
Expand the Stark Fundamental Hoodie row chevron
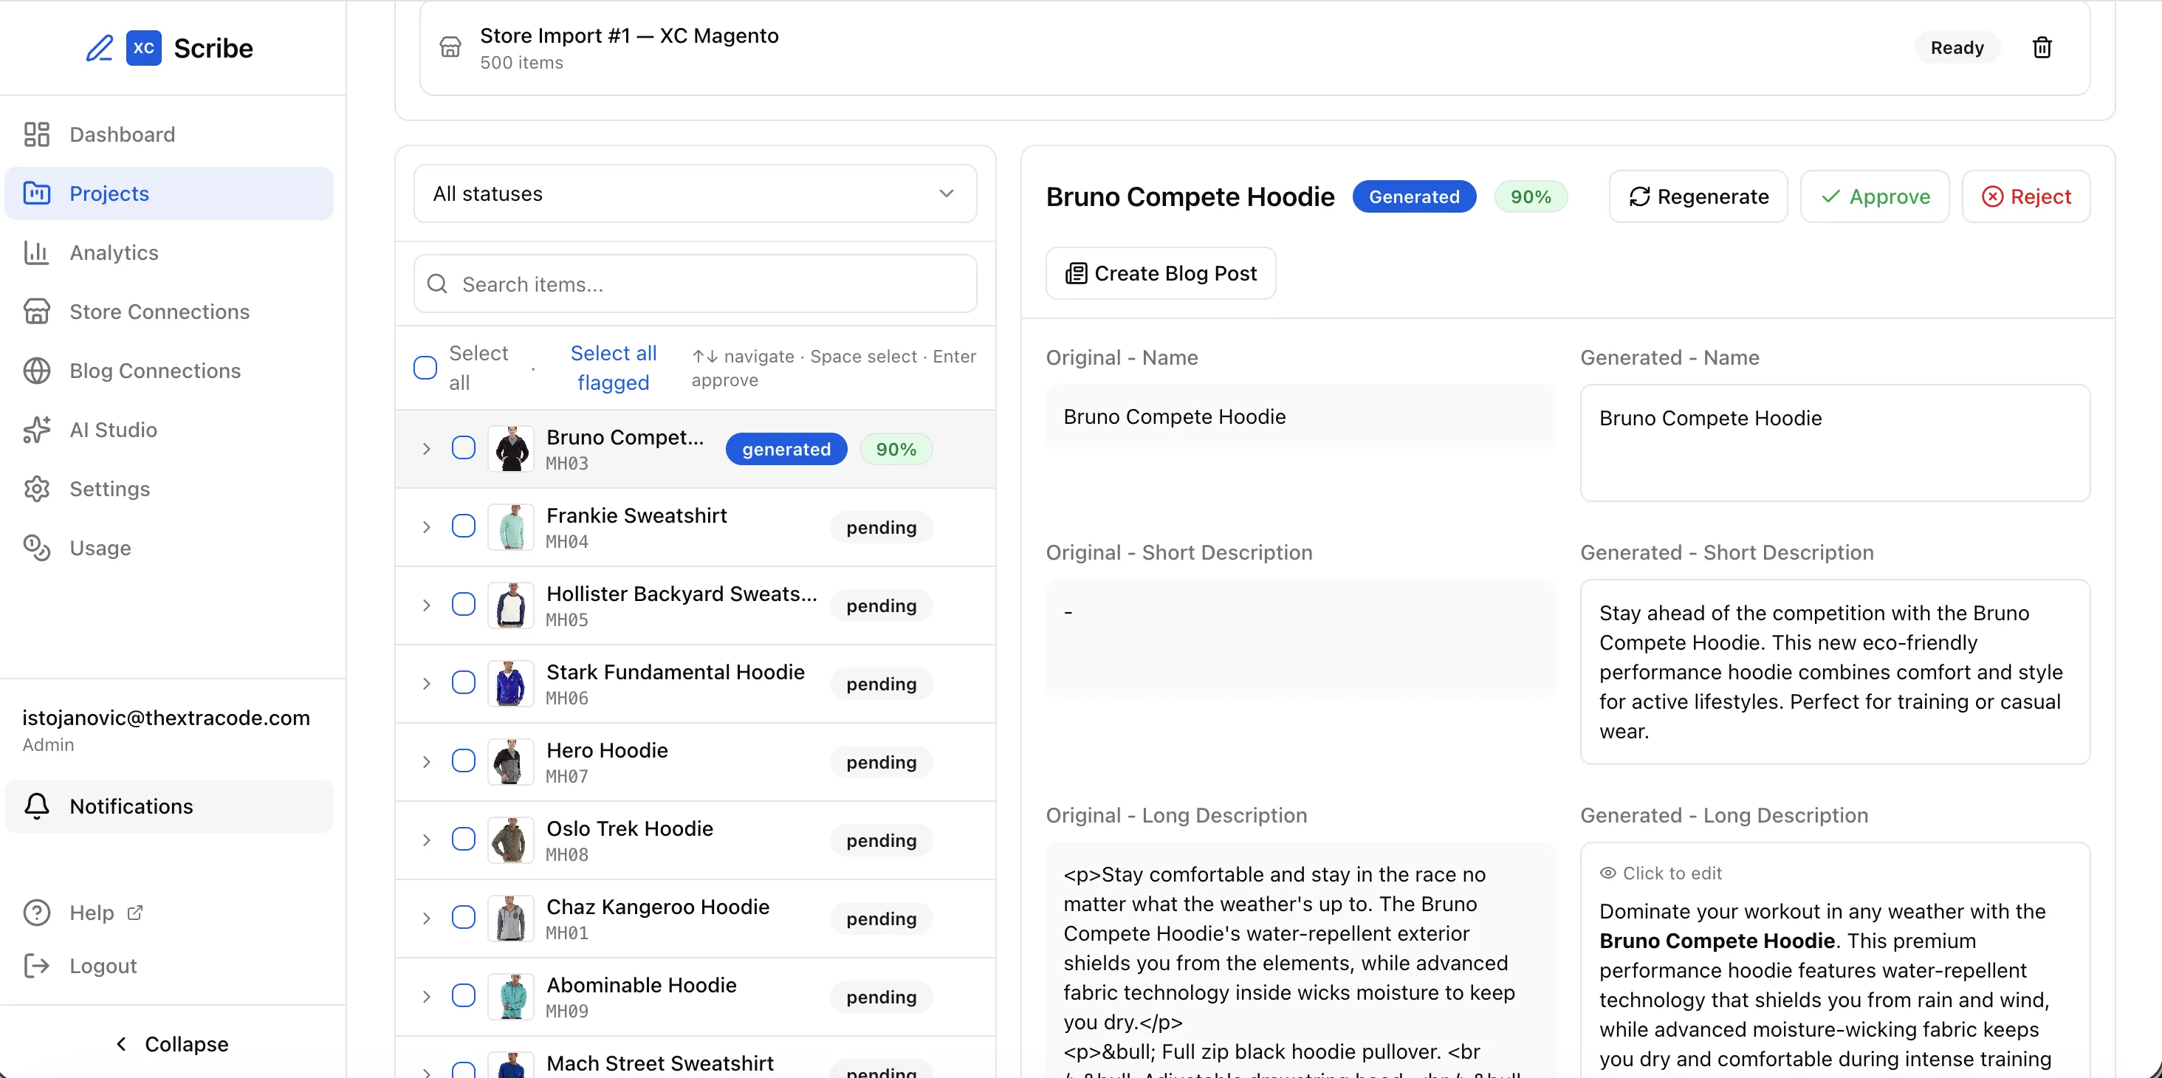(426, 684)
